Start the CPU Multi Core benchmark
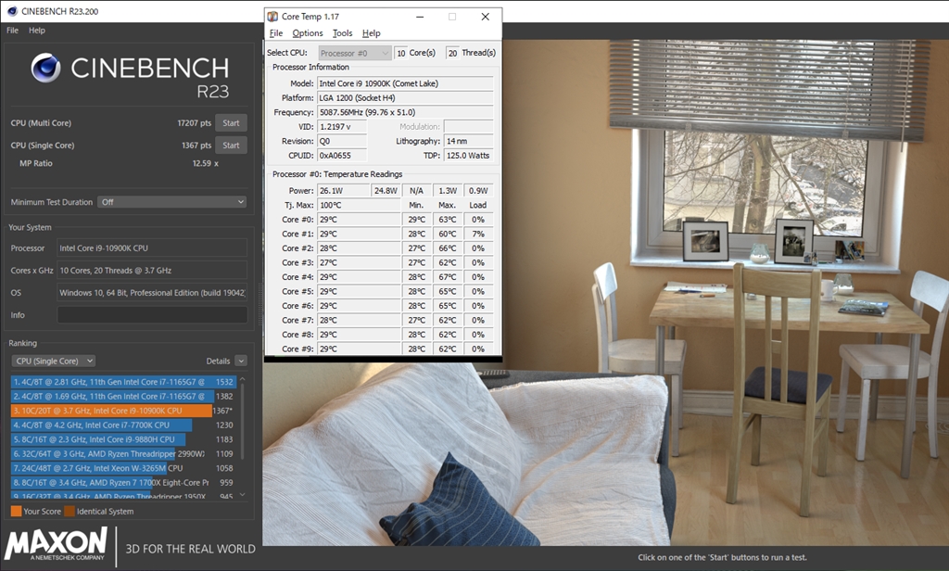The image size is (949, 571). [231, 121]
